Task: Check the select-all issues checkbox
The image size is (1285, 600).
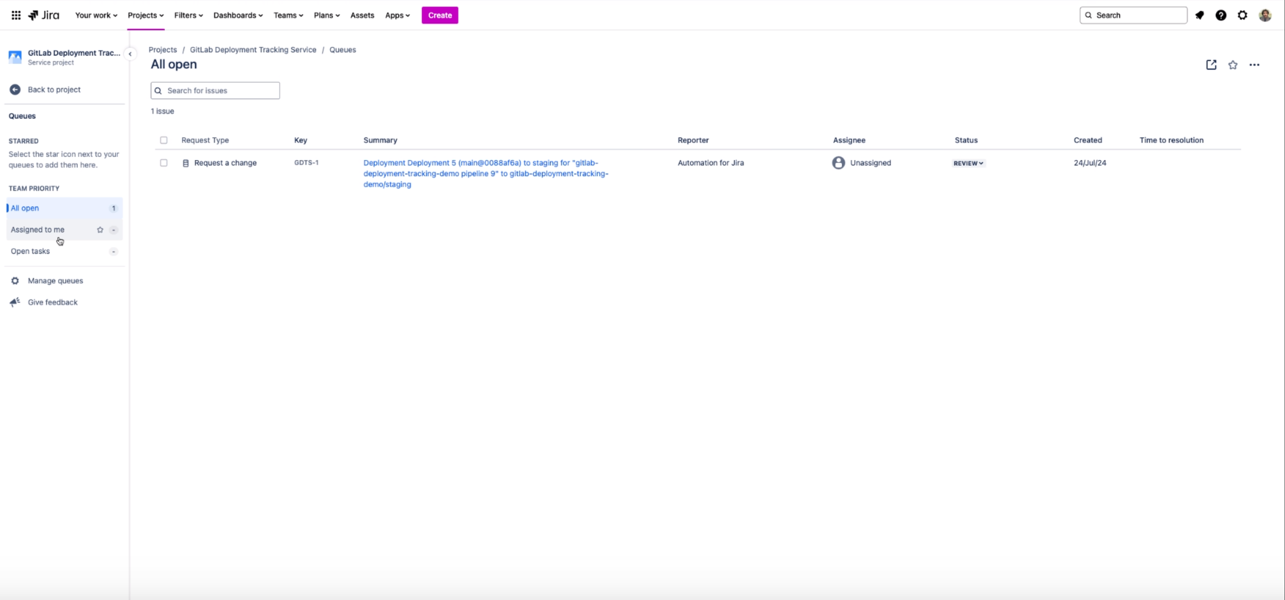Action: [164, 140]
